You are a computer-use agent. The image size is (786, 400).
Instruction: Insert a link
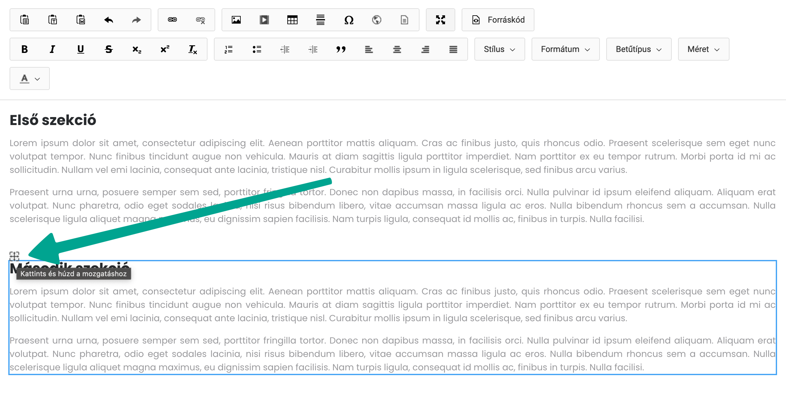pyautogui.click(x=172, y=20)
